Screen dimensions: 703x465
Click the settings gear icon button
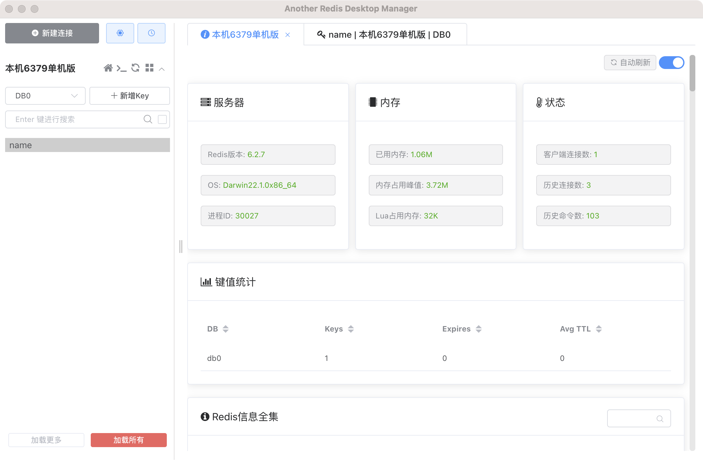coord(120,33)
